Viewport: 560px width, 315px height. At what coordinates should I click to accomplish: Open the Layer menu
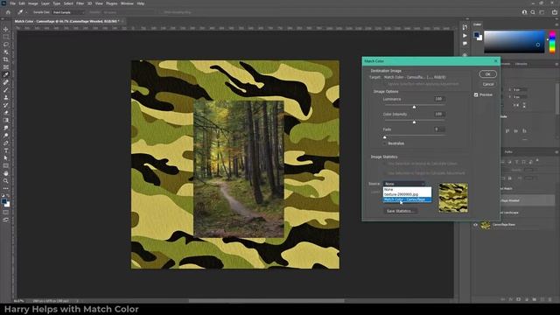tap(45, 3)
